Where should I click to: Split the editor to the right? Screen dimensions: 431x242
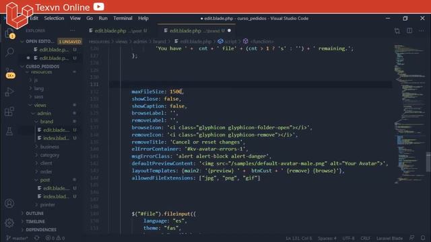[409, 31]
